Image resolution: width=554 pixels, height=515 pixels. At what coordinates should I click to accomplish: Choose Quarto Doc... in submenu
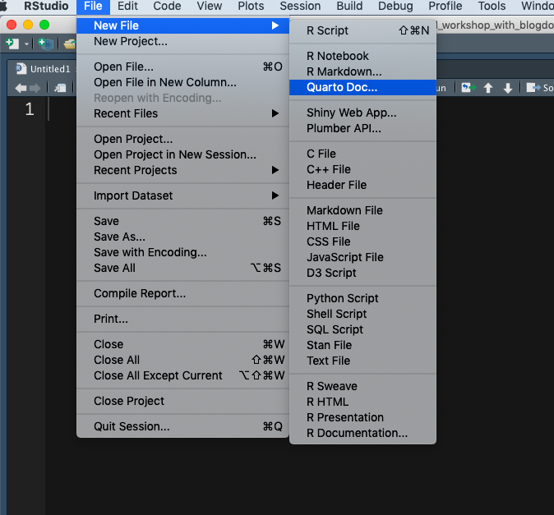tap(362, 87)
